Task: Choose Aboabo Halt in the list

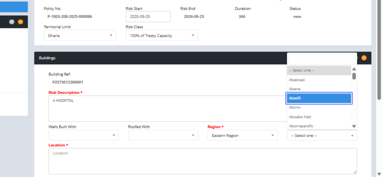Action: pyautogui.click(x=319, y=117)
